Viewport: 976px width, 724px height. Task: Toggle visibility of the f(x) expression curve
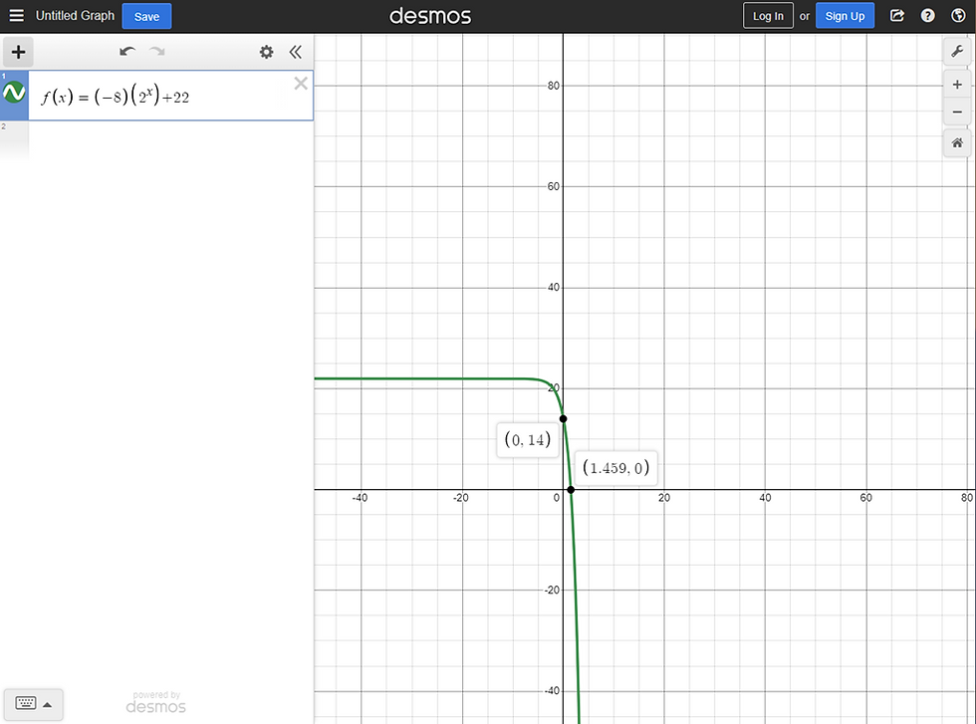point(14,94)
